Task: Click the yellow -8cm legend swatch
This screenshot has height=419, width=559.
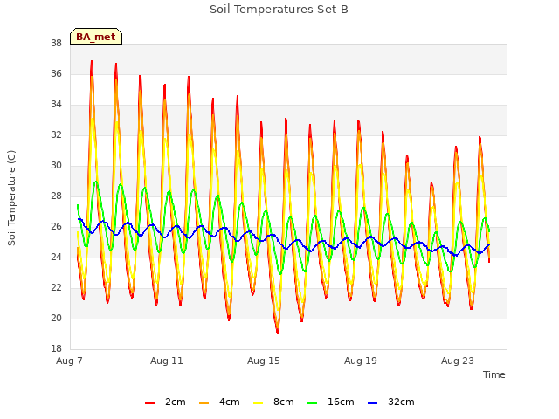Action: 259,403
